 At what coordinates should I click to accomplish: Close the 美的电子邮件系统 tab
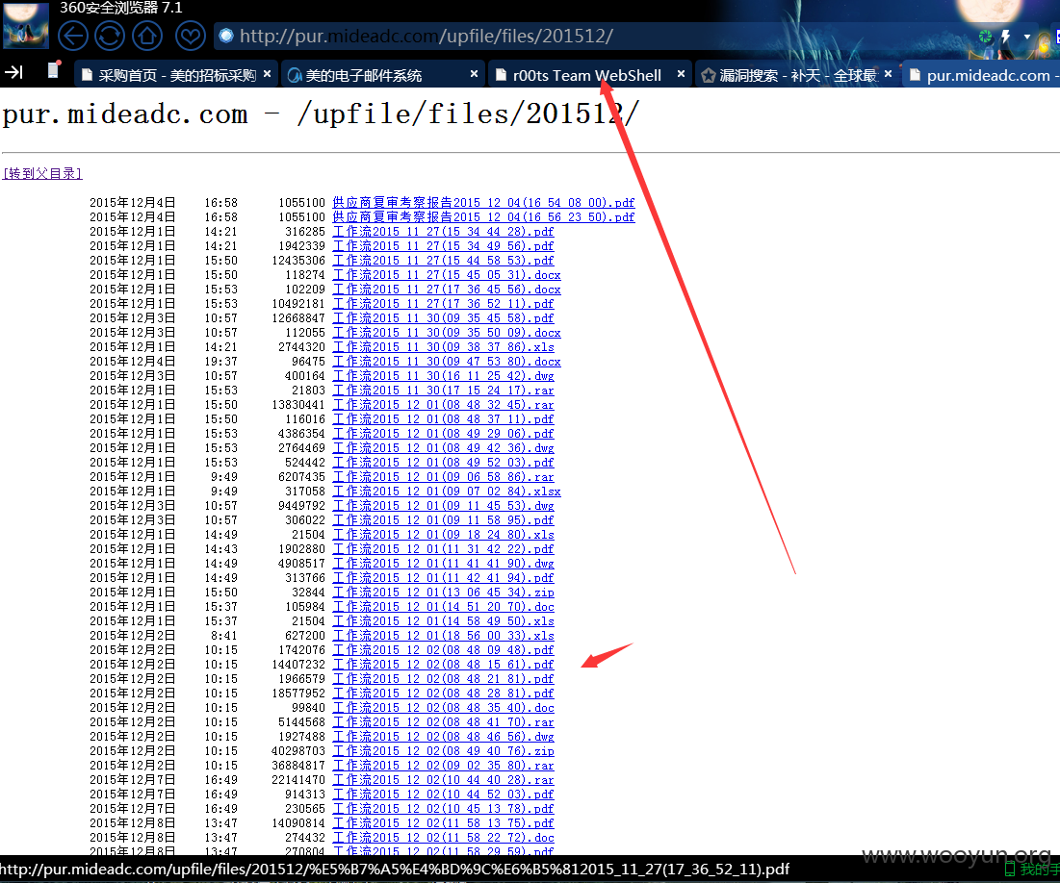(x=474, y=74)
